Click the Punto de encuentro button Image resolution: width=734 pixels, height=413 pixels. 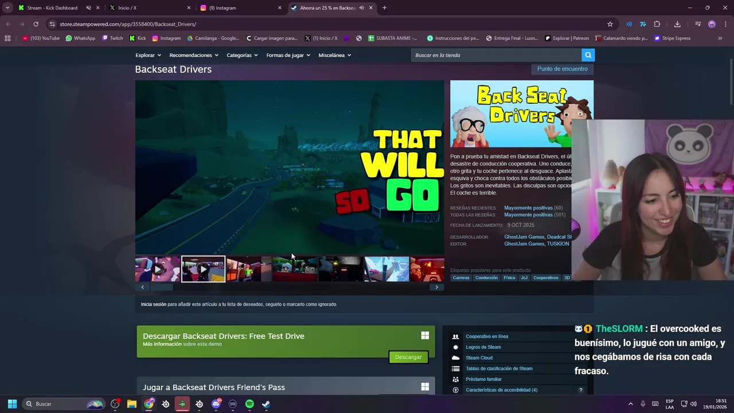[x=562, y=69]
